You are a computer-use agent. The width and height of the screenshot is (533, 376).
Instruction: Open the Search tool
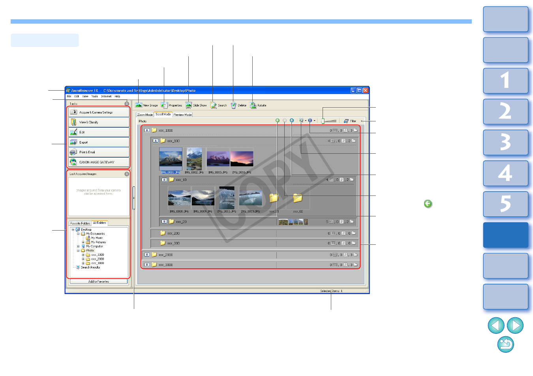218,105
